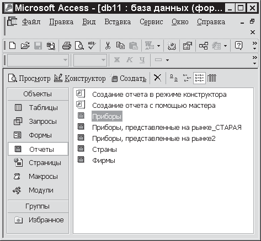Open the Print Preview magnifier icon
Screen dimensions: 261x241
coord(79,46)
